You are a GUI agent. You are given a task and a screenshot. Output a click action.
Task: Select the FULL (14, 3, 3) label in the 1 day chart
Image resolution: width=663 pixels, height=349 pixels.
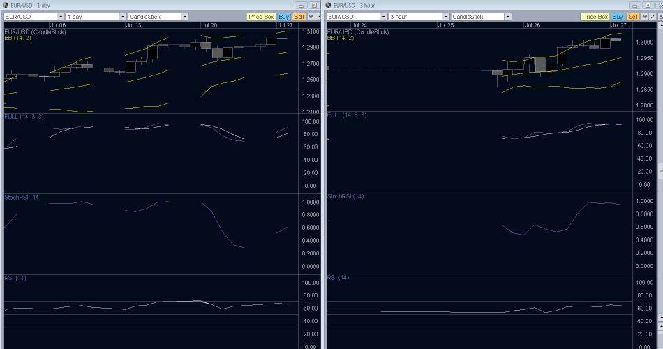click(x=24, y=117)
